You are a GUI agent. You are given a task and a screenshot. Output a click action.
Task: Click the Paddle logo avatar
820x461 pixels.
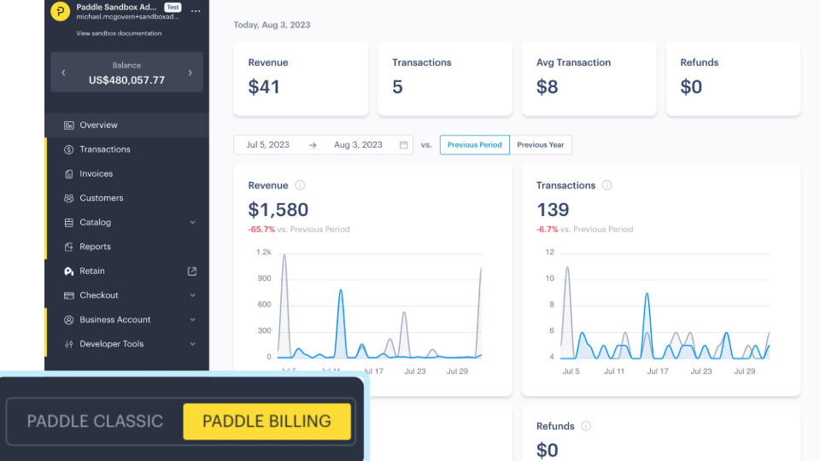pos(60,11)
